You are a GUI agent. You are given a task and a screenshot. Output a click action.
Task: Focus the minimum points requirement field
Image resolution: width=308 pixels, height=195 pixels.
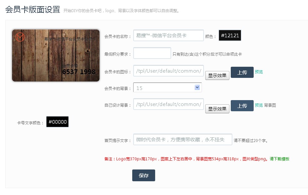tap(152, 53)
